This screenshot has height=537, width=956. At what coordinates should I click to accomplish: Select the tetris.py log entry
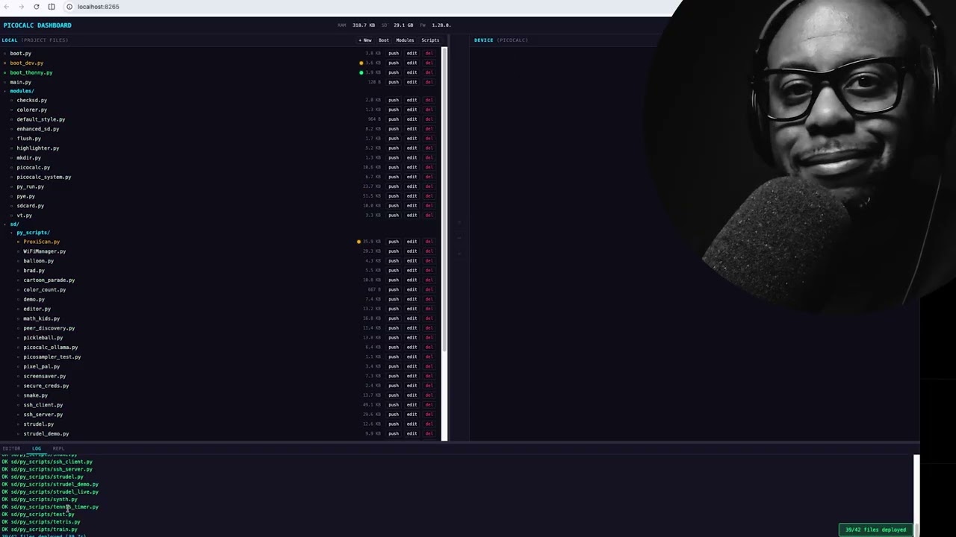point(41,522)
